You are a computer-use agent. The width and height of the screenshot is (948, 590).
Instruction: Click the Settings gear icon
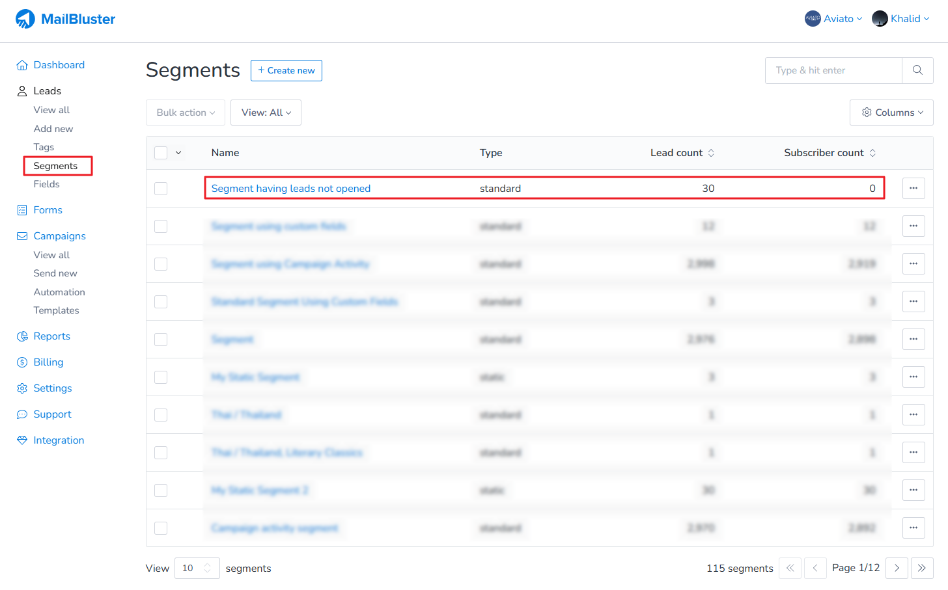[x=21, y=388]
